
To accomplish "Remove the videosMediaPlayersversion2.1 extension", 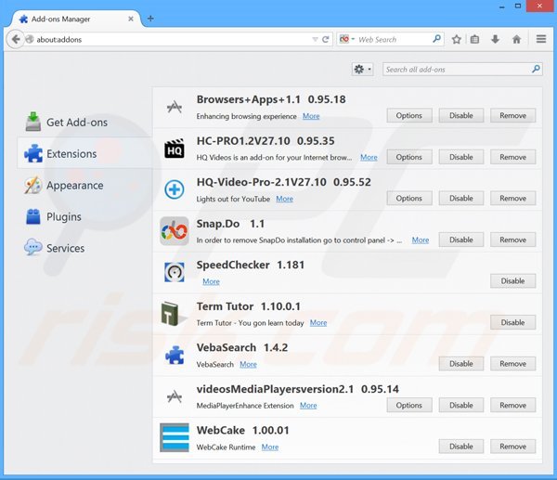I will tap(513, 405).
